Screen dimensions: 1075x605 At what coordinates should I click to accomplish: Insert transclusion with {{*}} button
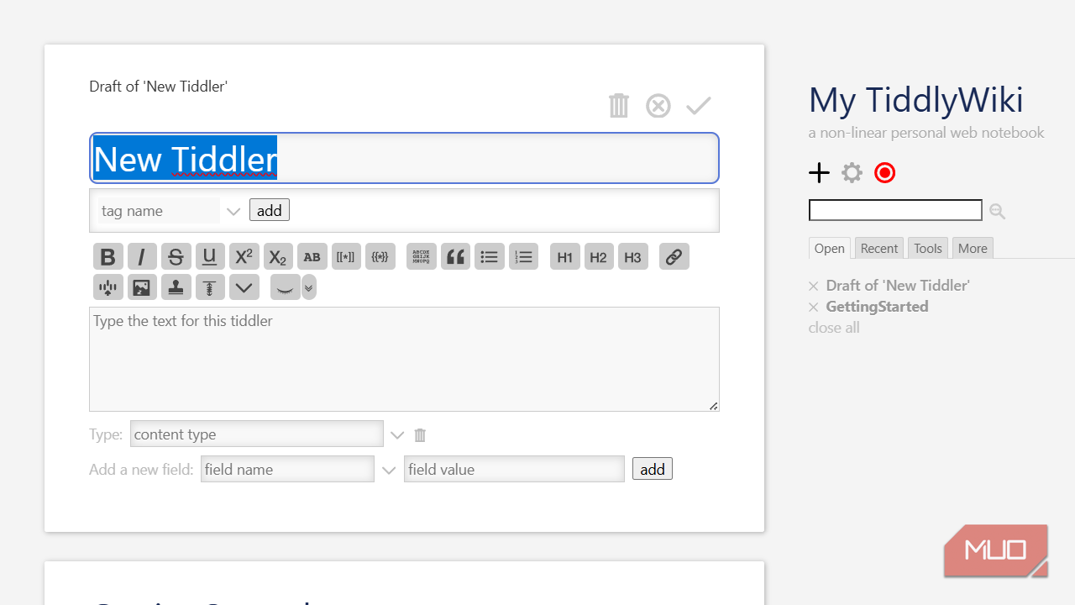coord(380,257)
